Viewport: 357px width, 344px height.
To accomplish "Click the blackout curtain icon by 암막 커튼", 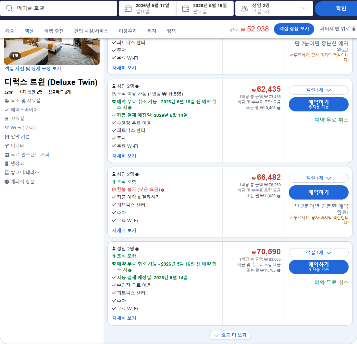I will 7,137.
